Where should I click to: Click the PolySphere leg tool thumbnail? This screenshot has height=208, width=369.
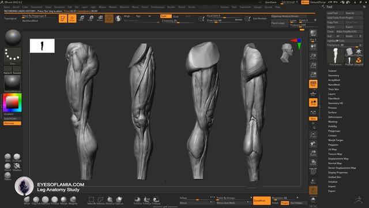336,57
